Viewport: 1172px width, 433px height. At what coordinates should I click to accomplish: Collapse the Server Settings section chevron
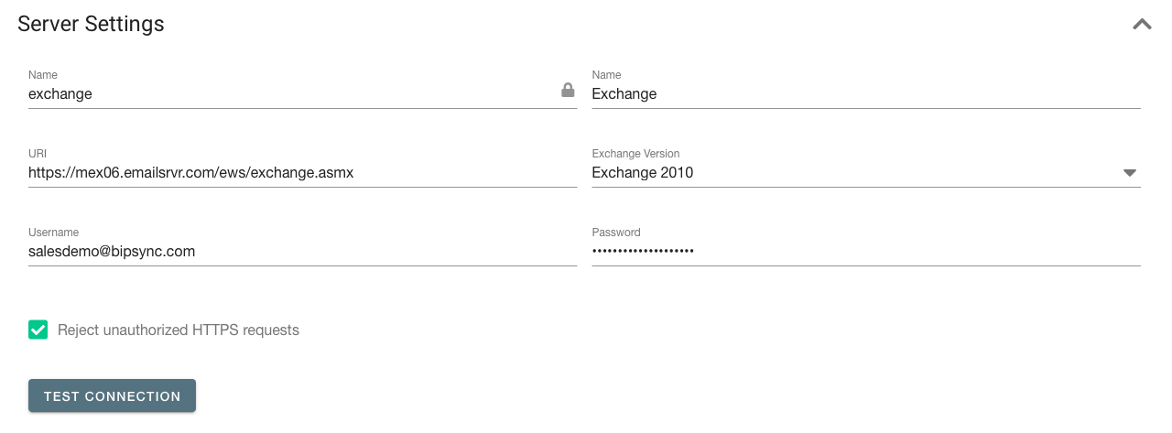(1142, 25)
